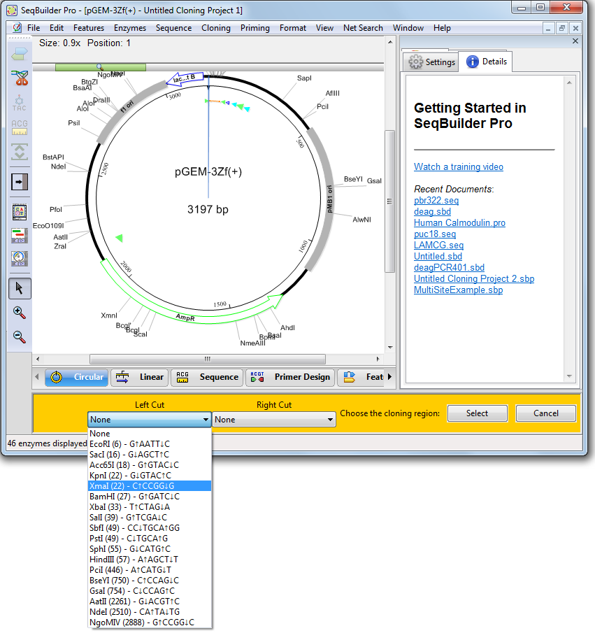Open the Watch a training video link

(458, 166)
